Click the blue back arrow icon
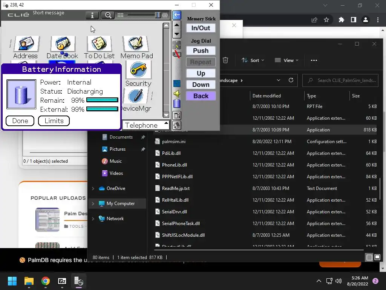 [x=177, y=15]
